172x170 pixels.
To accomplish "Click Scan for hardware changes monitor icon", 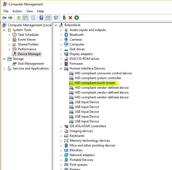I will [x=56, y=18].
